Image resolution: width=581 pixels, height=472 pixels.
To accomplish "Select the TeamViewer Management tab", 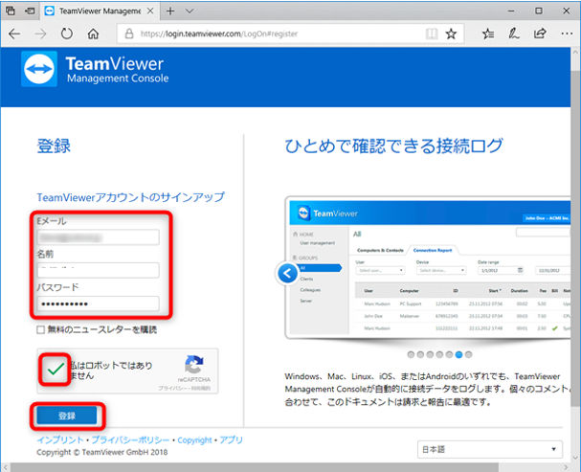I will pos(100,11).
